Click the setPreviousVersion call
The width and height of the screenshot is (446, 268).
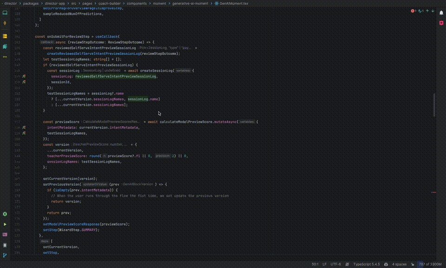click(61, 184)
